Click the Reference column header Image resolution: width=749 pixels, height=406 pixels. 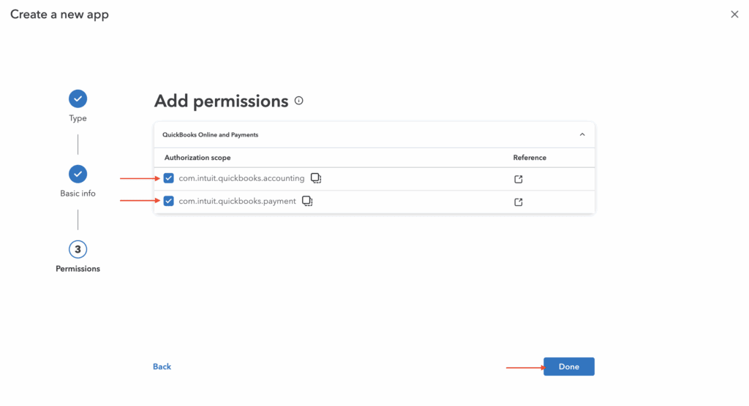pos(530,158)
